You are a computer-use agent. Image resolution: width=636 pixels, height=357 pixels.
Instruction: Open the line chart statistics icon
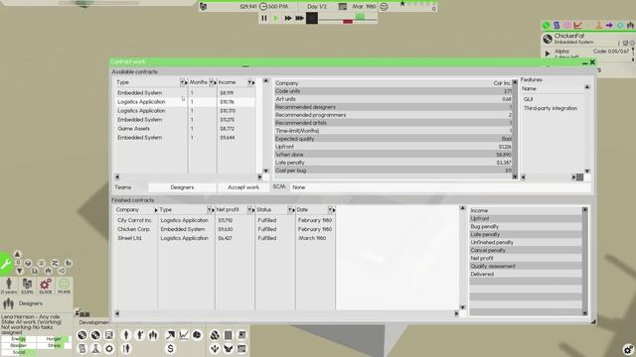[184, 335]
